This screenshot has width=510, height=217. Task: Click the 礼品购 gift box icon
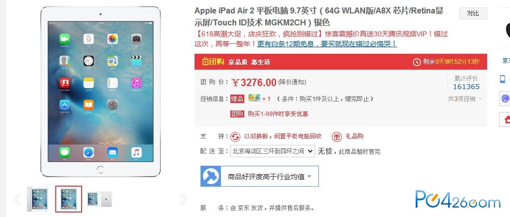[337, 136]
